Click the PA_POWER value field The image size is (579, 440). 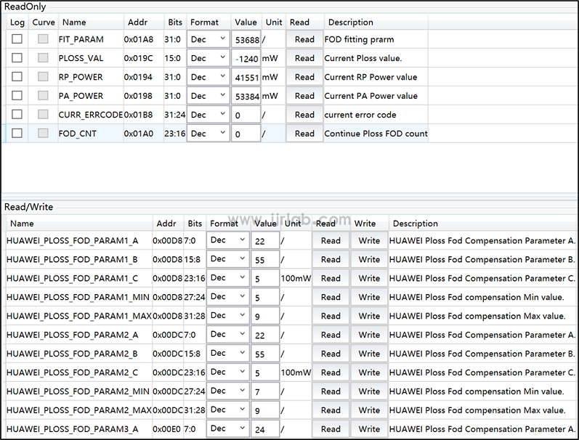(246, 96)
